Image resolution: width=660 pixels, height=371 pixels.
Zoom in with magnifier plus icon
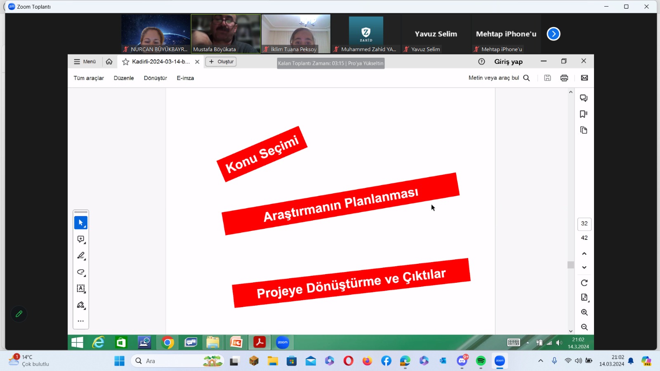tap(584, 312)
